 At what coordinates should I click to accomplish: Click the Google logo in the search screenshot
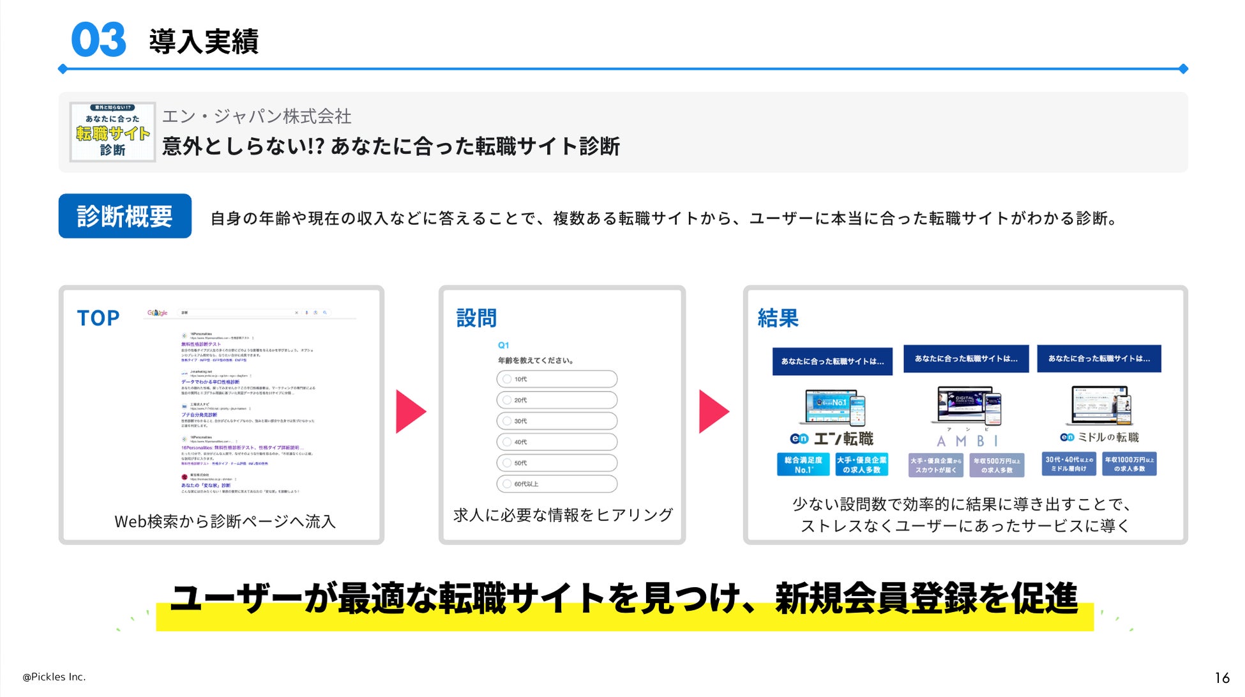(157, 313)
